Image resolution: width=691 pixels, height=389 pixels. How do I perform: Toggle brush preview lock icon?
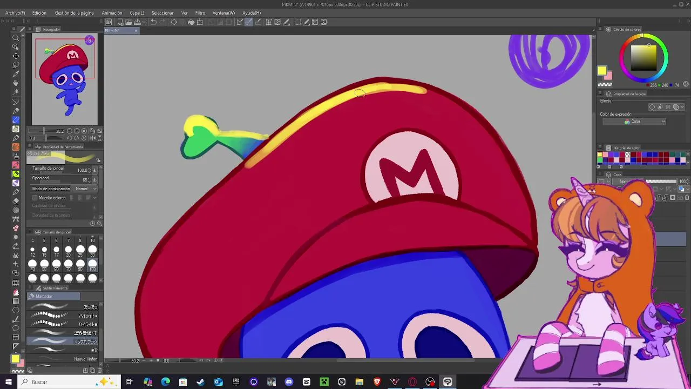tap(99, 159)
